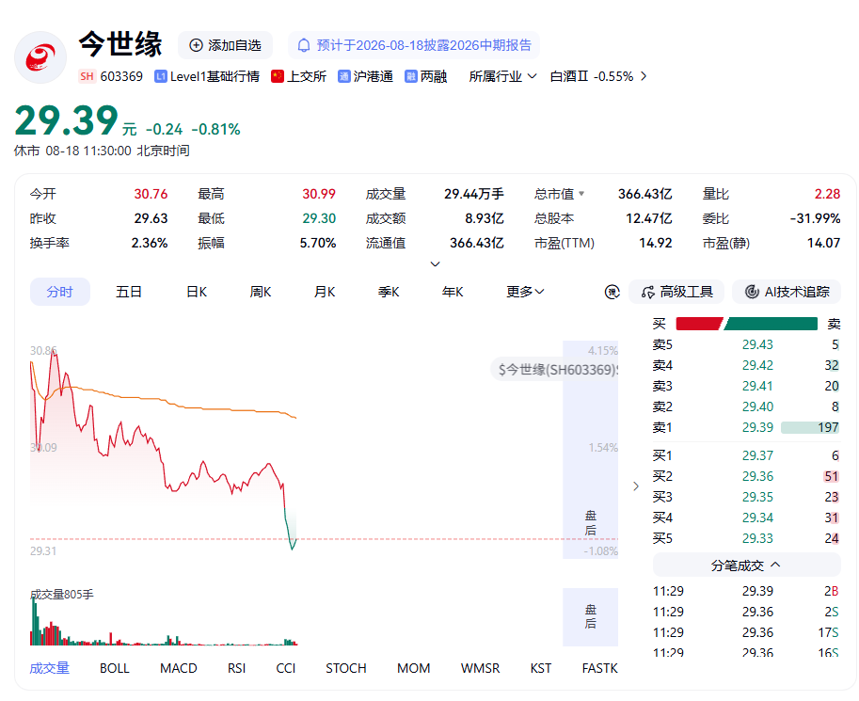Image resolution: width=859 pixels, height=701 pixels.
Task: Expand 所属行业 dropdown
Action: click(502, 77)
